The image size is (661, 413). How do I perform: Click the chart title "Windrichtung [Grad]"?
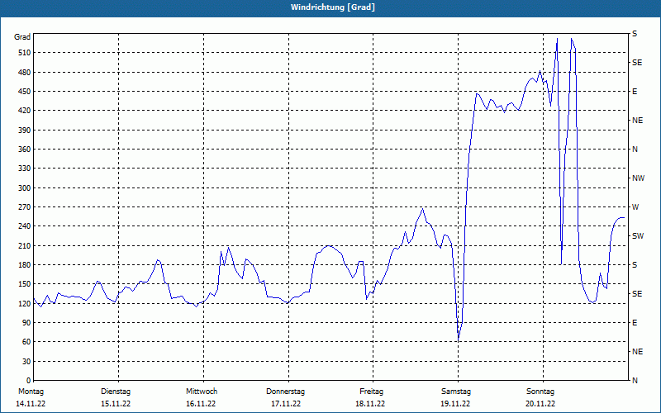[x=333, y=7]
